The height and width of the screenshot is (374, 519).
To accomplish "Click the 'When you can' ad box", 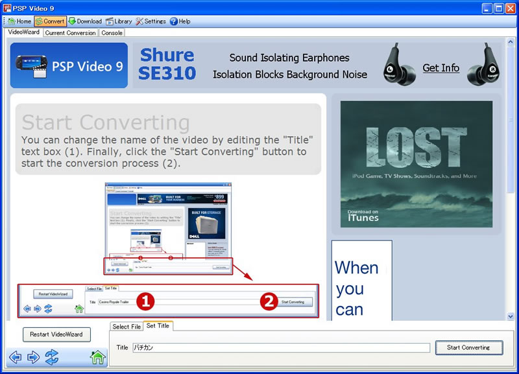I will tap(362, 281).
